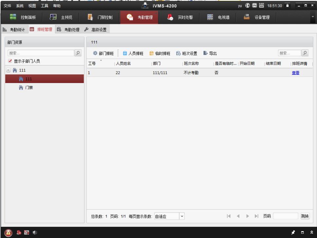Open the 实时处警 real-time alarm module

180,17
